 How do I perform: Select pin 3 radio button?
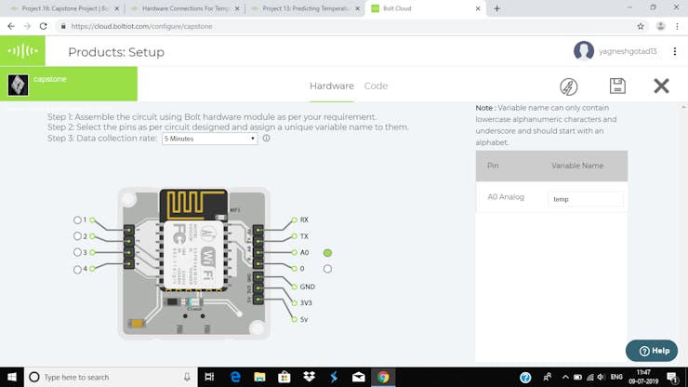tap(77, 252)
